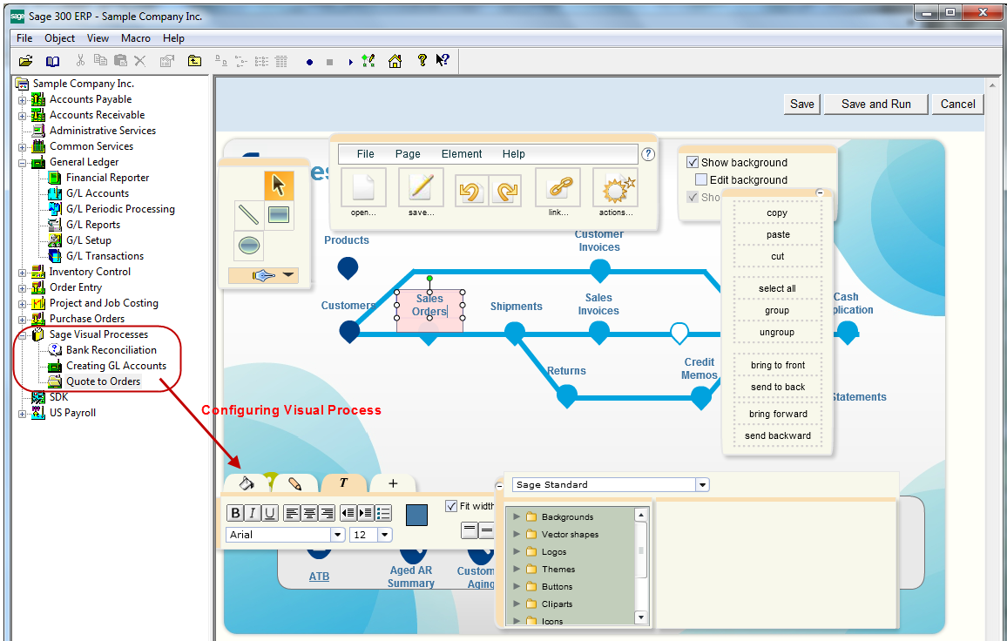Click the blue question mark help circle

648,154
